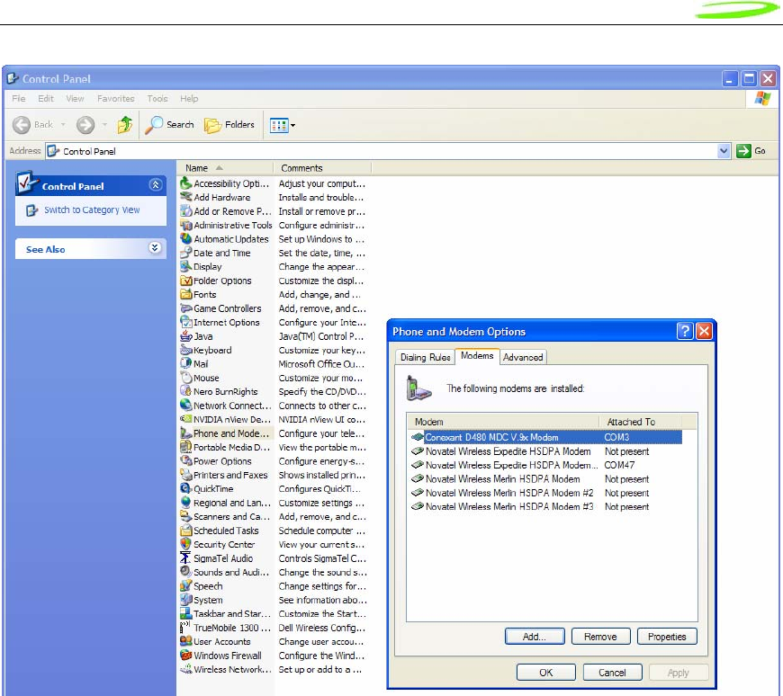Sort list by Name column header
The height and width of the screenshot is (696, 783).
225,168
